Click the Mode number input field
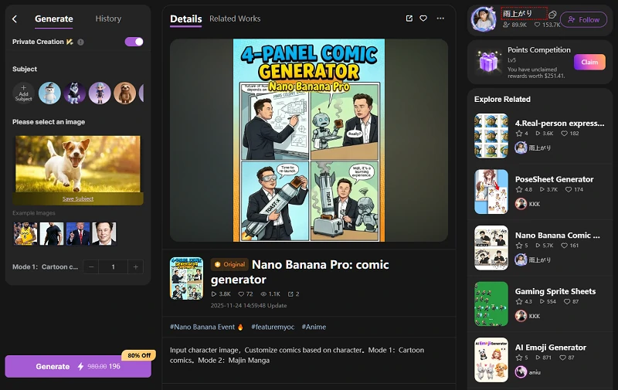The width and height of the screenshot is (618, 390). (x=113, y=266)
